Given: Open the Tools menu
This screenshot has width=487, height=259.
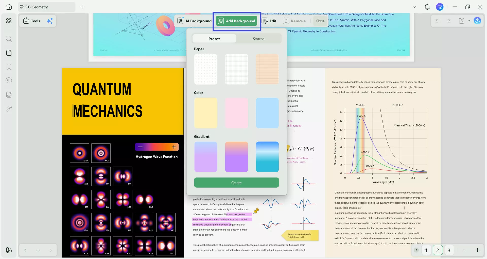Looking at the screenshot, I should tap(32, 21).
